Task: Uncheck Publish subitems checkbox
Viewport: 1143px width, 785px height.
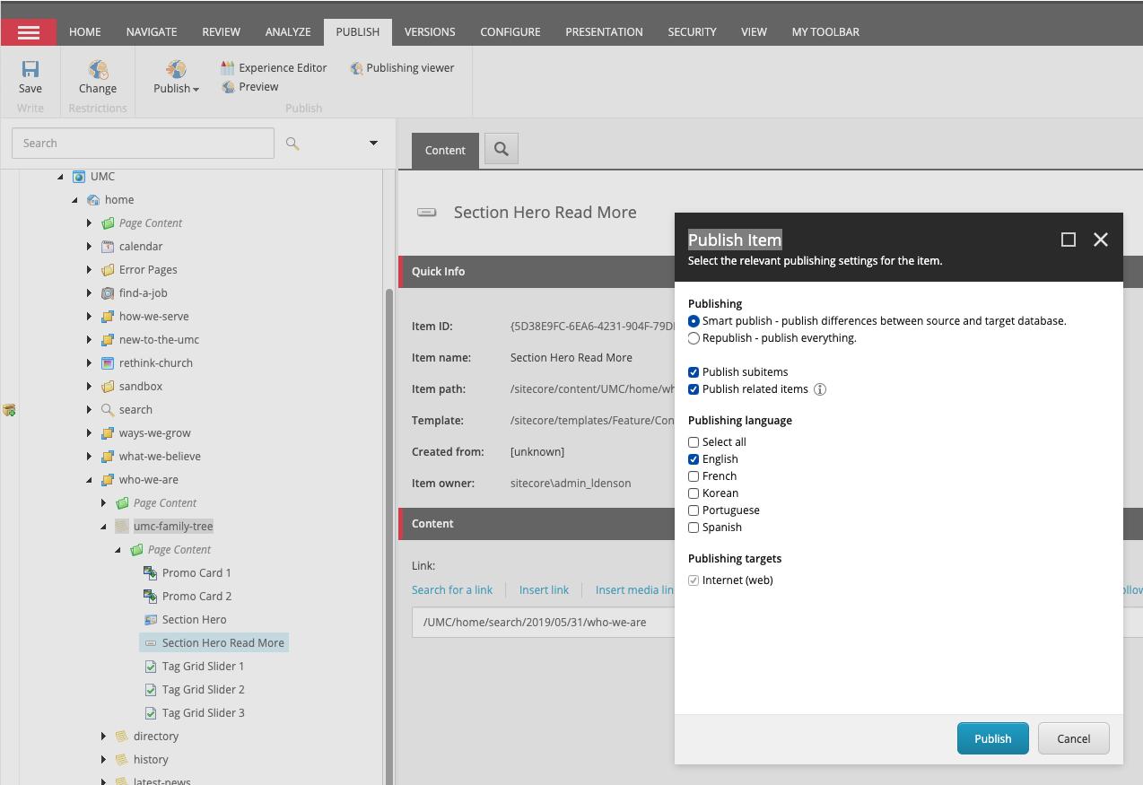Action: [694, 372]
